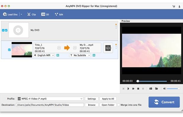Click the 00:00:03 elapsed time text
Image resolution: width=183 pixels, height=117 pixels.
point(128,81)
